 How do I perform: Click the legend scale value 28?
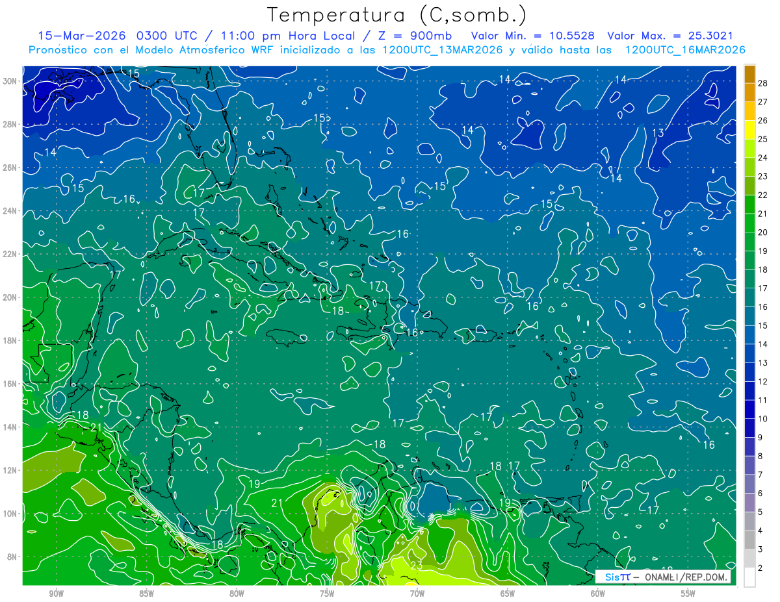[x=763, y=83]
